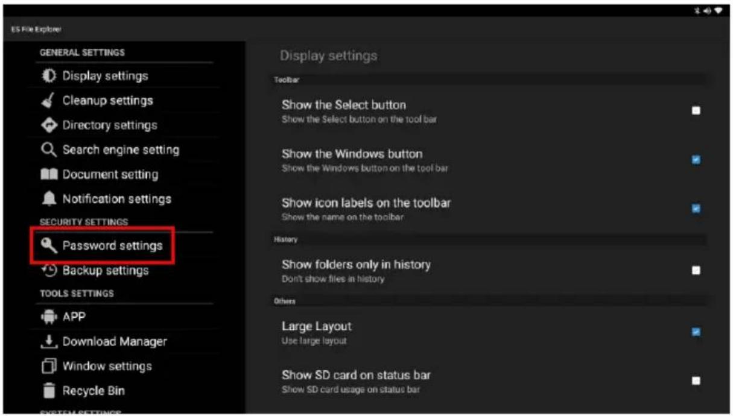Click the Recycle Bin trash icon
The width and height of the screenshot is (733, 416).
pos(49,391)
